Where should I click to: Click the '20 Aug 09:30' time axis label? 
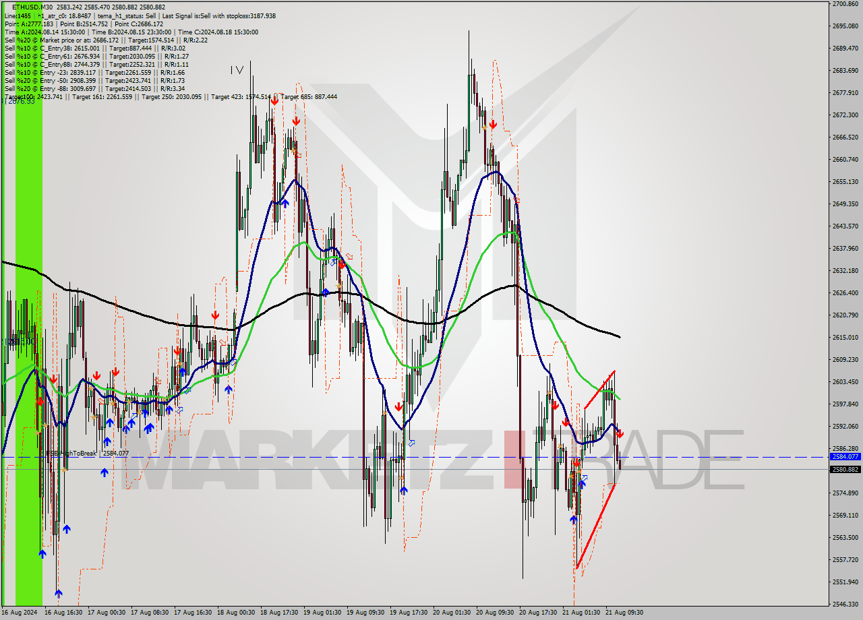(x=495, y=613)
